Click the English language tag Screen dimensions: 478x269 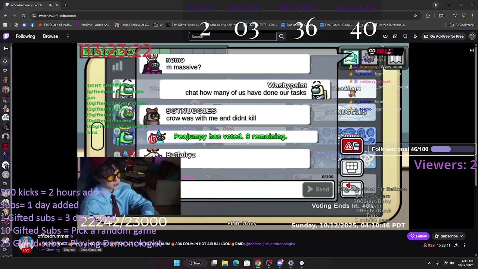(x=69, y=250)
